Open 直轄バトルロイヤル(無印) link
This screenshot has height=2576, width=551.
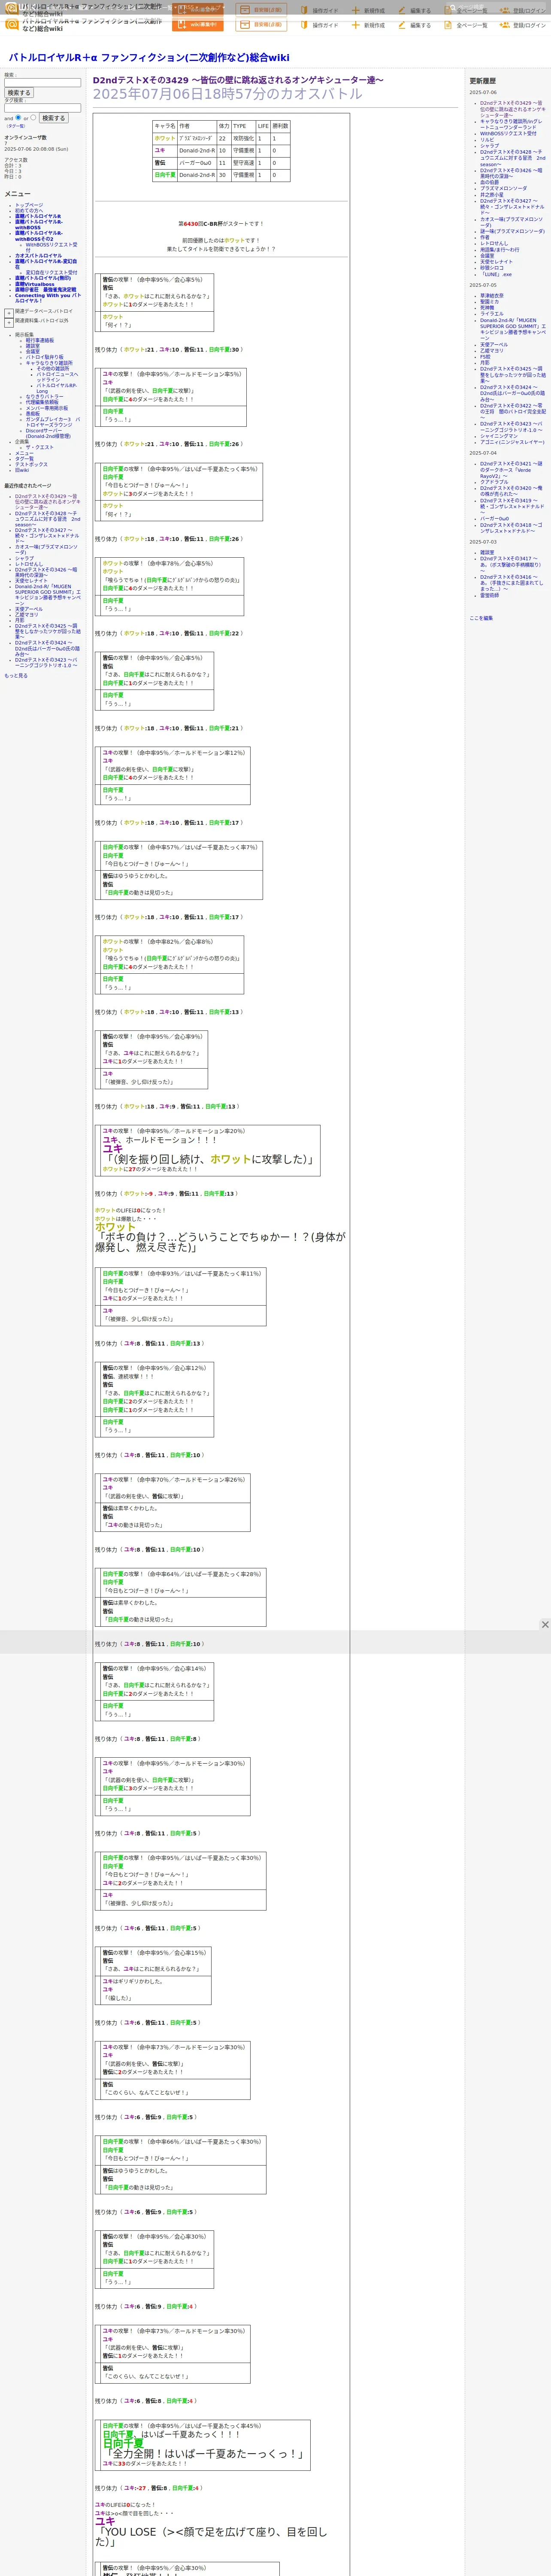click(43, 278)
